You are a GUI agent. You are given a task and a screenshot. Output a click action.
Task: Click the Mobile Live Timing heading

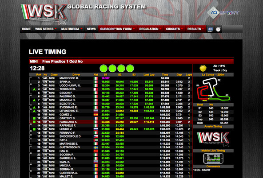213,151
